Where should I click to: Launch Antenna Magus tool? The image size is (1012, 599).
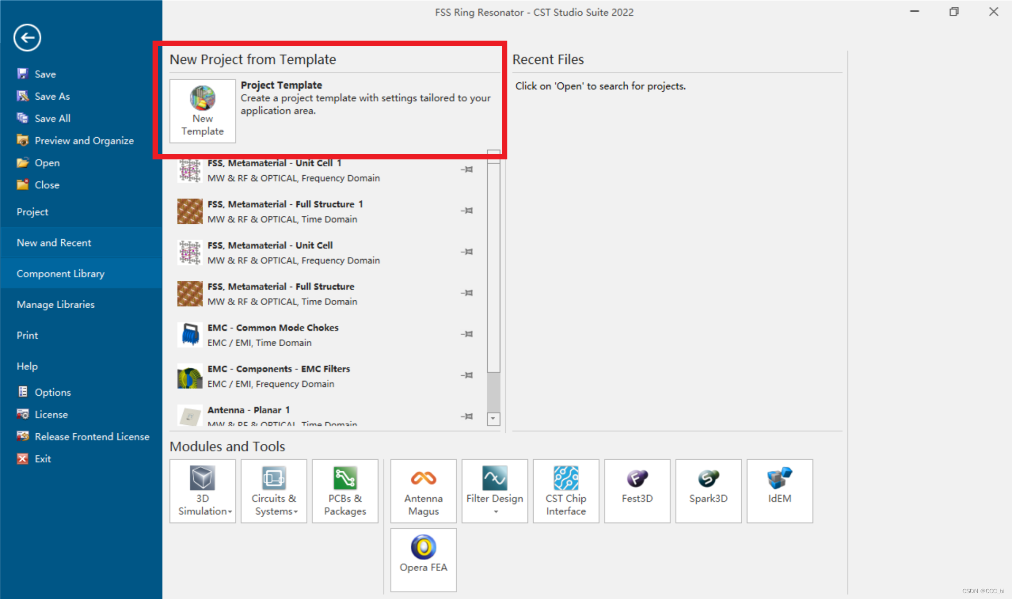coord(423,491)
